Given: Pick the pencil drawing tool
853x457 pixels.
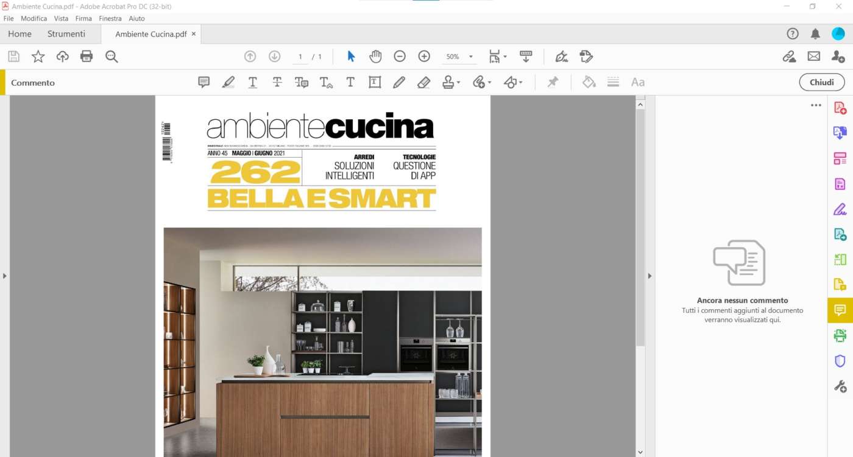Looking at the screenshot, I should point(399,82).
